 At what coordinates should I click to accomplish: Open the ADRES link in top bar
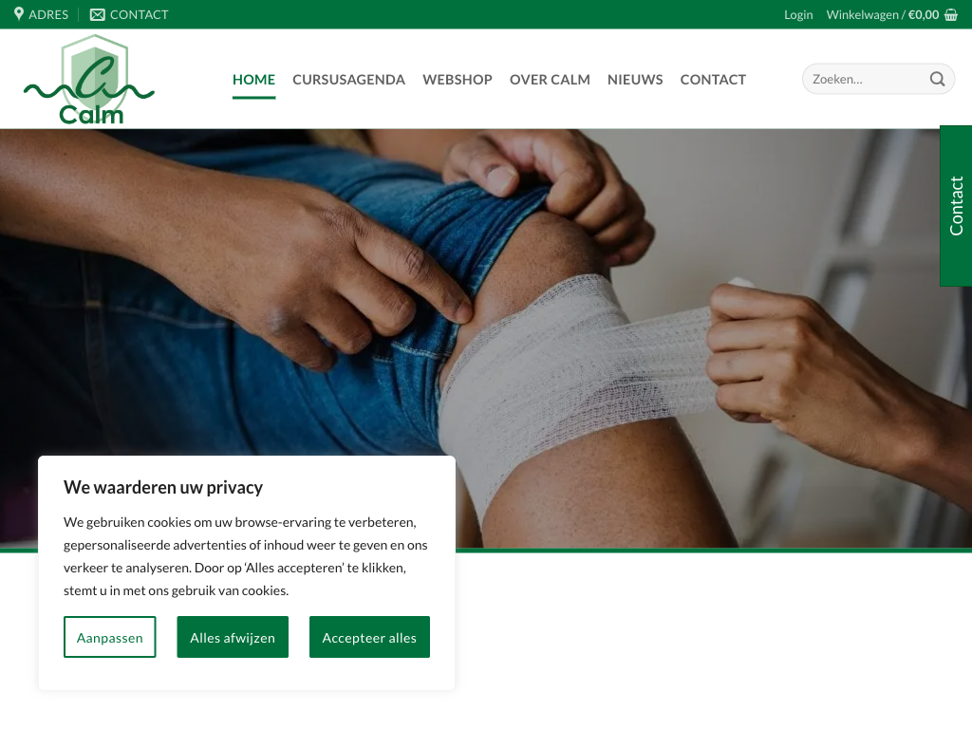point(48,14)
